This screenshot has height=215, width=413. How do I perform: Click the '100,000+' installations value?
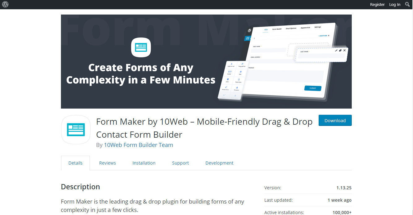(342, 213)
